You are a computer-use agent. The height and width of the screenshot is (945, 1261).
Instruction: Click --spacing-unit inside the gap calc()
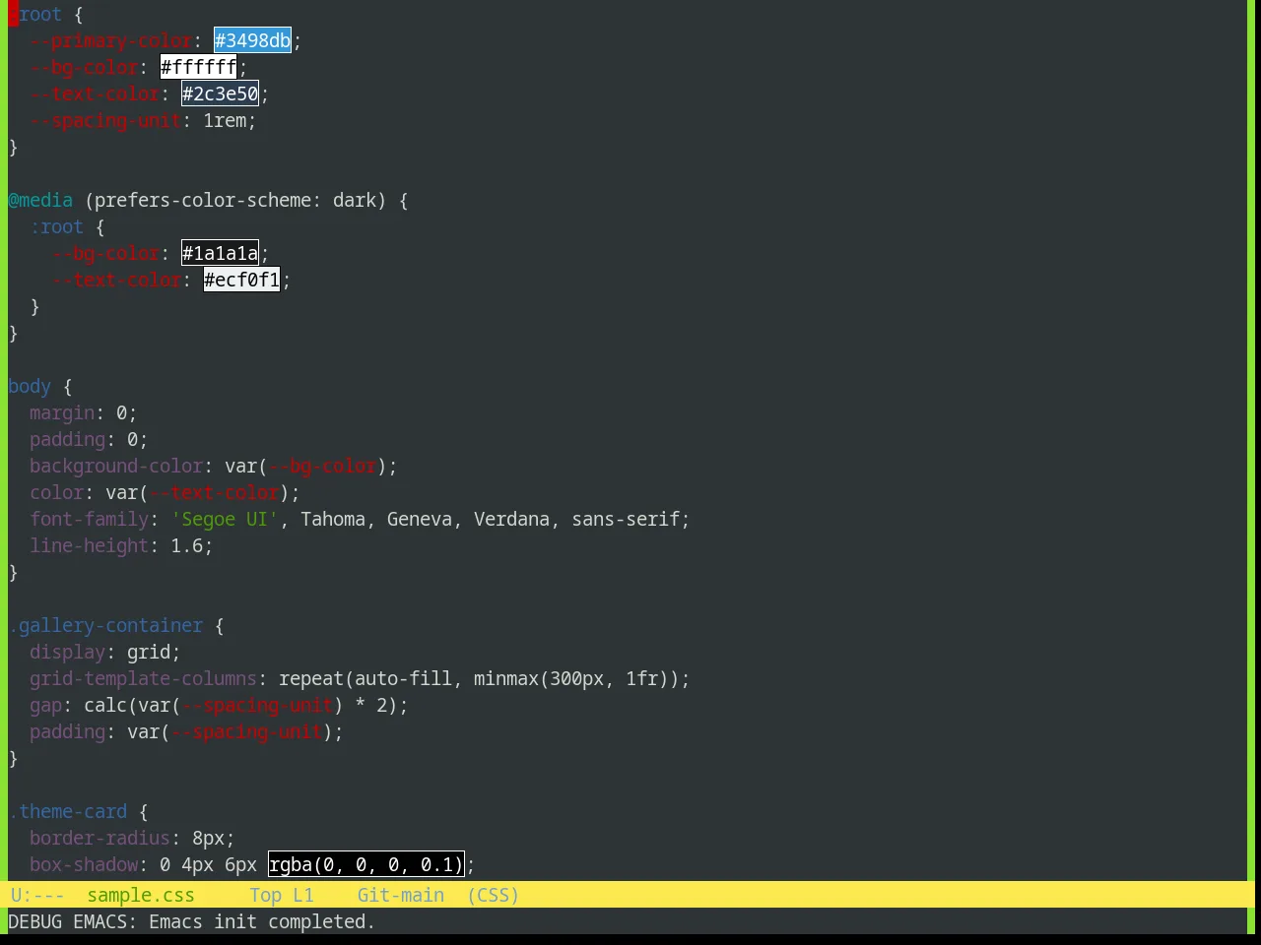click(x=258, y=705)
